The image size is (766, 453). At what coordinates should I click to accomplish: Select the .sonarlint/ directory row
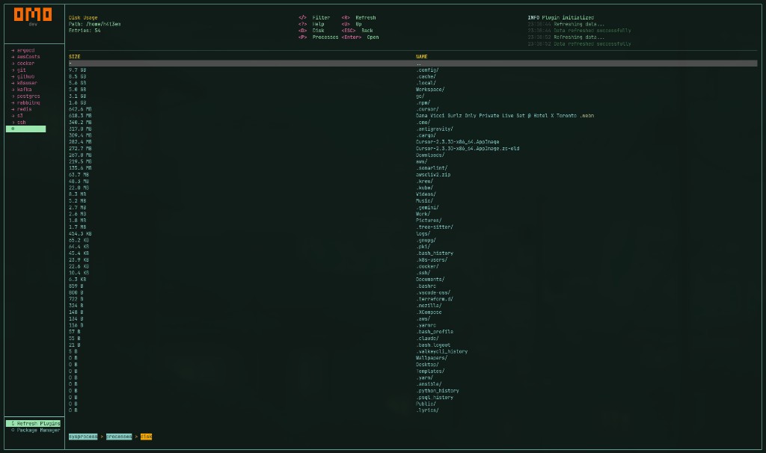pos(413,168)
